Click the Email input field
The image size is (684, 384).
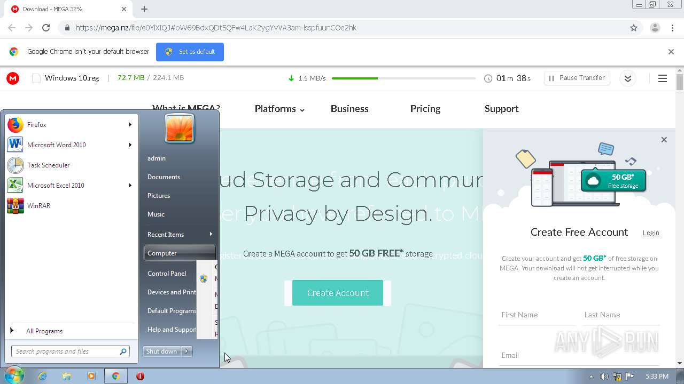tap(579, 356)
